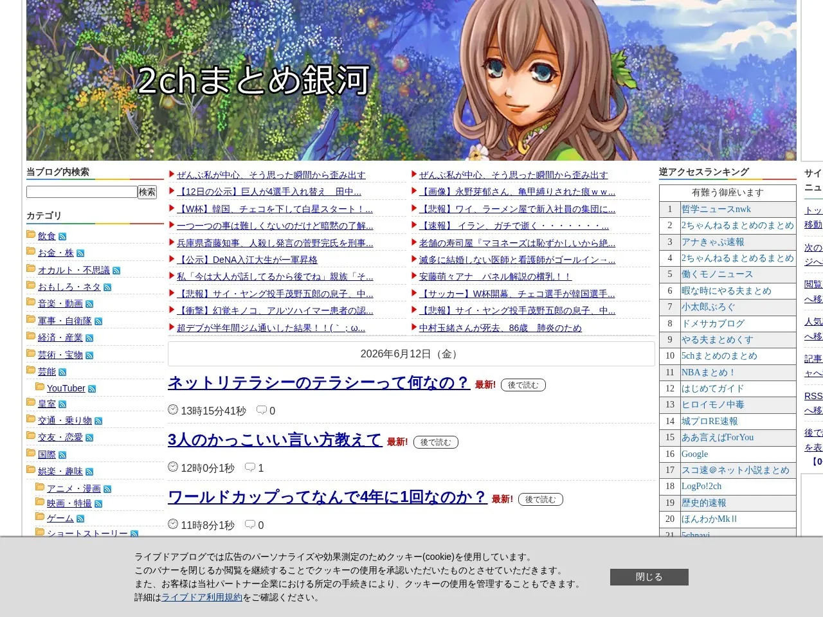Open 超デブが半年間ジム通いした結果 headline
Screen dimensions: 823x617
click(271, 328)
